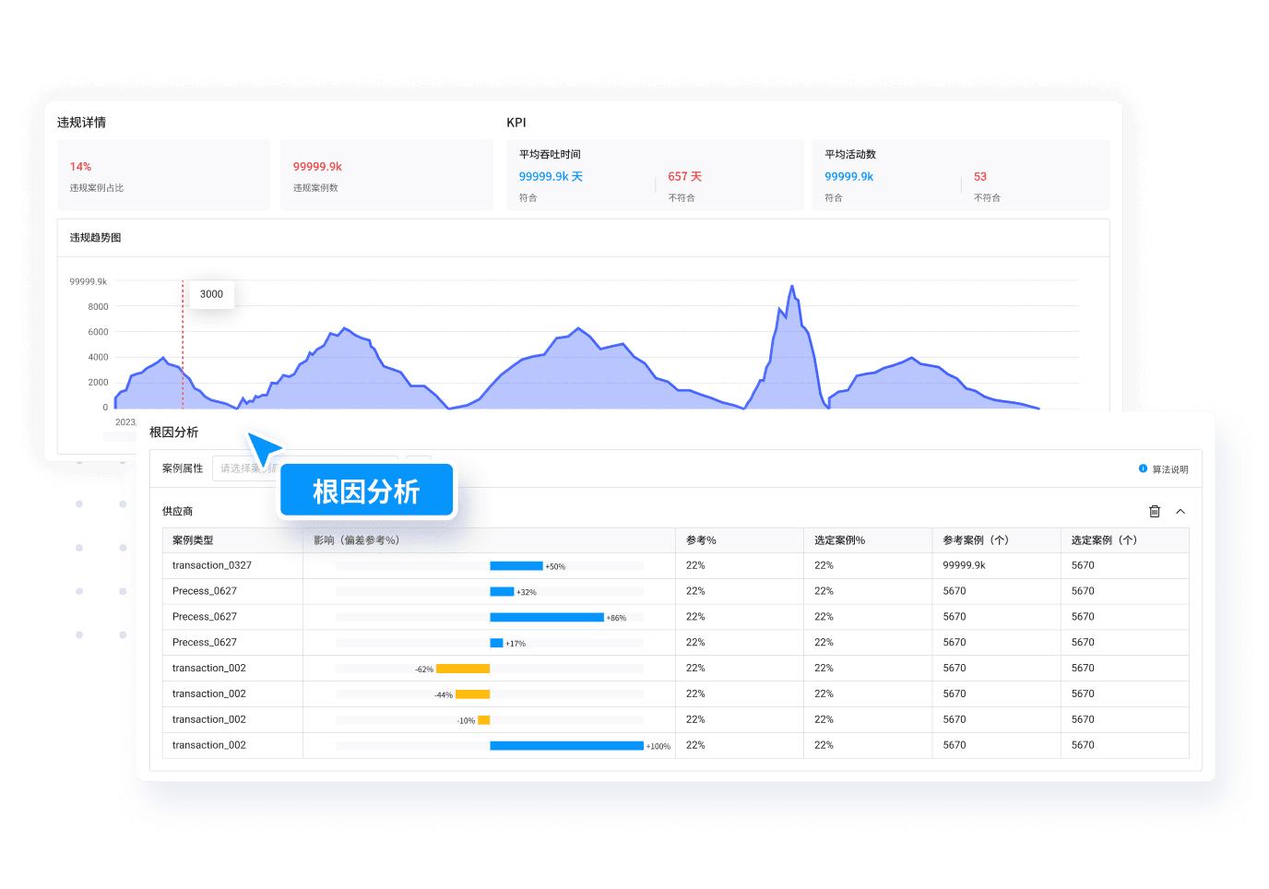
Task: Click the red dashed chart marker line
Action: click(x=183, y=344)
